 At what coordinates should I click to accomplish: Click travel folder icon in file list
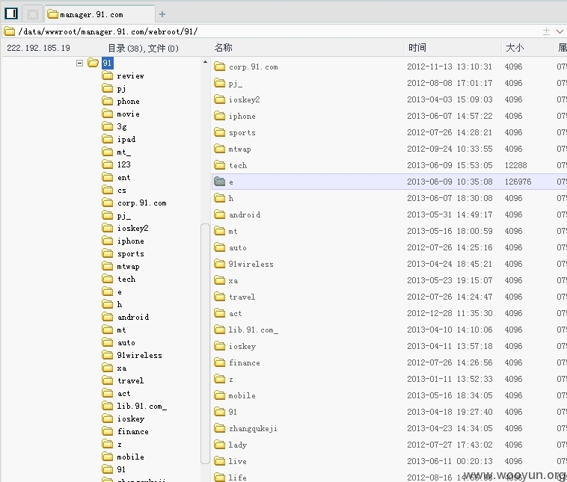pos(219,297)
